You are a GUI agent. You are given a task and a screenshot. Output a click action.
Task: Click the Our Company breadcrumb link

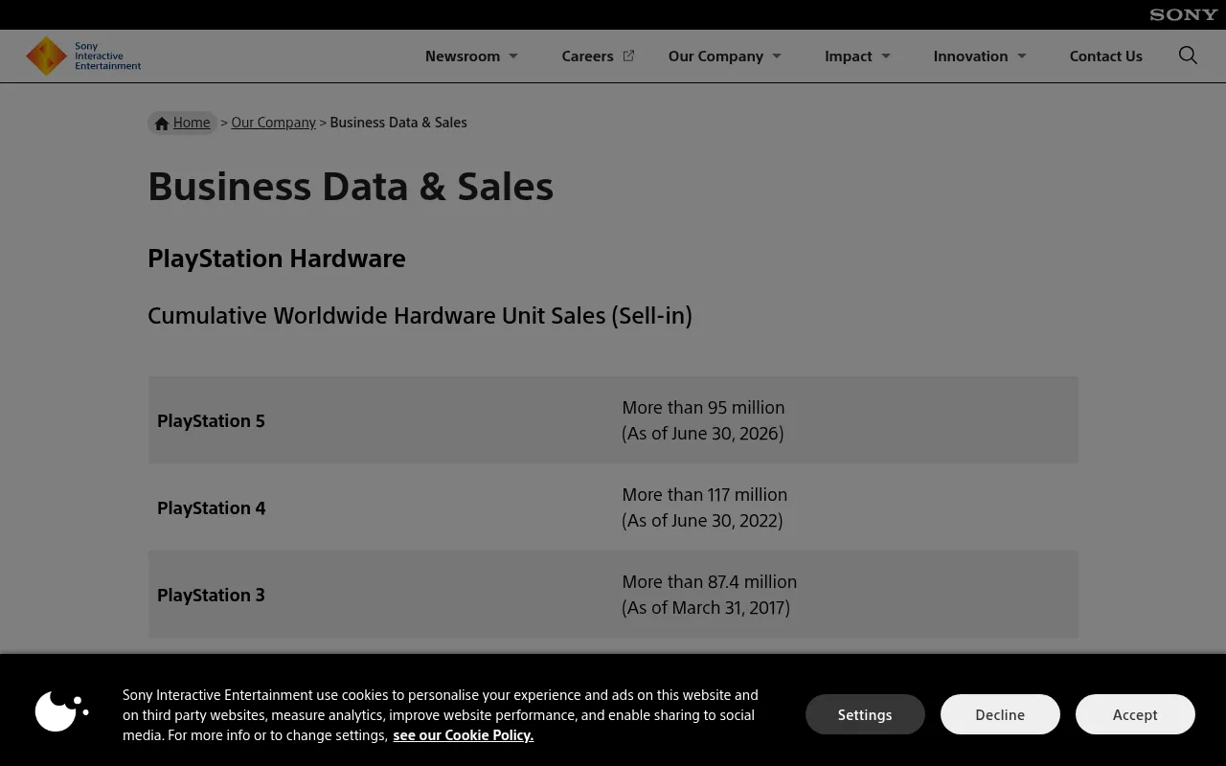pos(273,123)
